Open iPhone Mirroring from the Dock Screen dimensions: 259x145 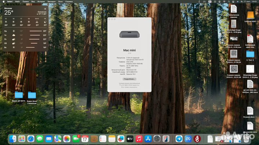(x=166, y=139)
